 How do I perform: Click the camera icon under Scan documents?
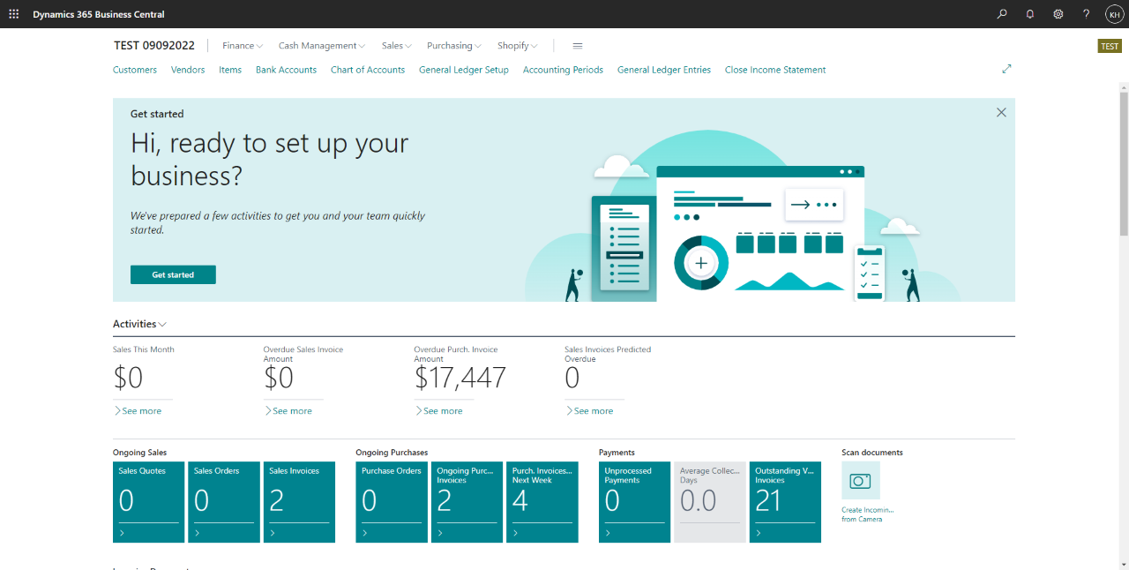tap(860, 481)
